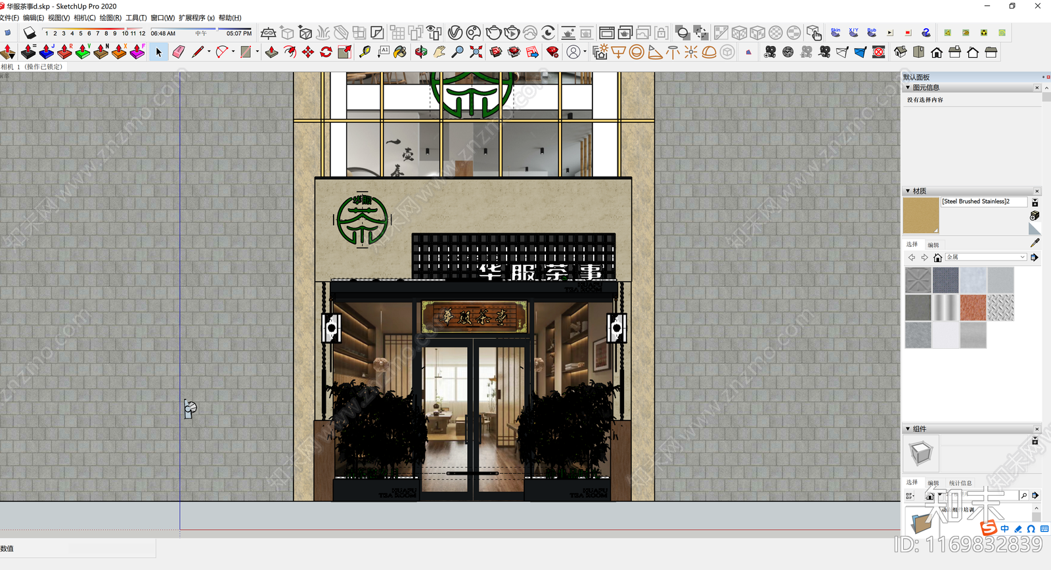1051x570 pixels.
Task: Collapse the 图元信息 panel
Action: click(x=908, y=87)
